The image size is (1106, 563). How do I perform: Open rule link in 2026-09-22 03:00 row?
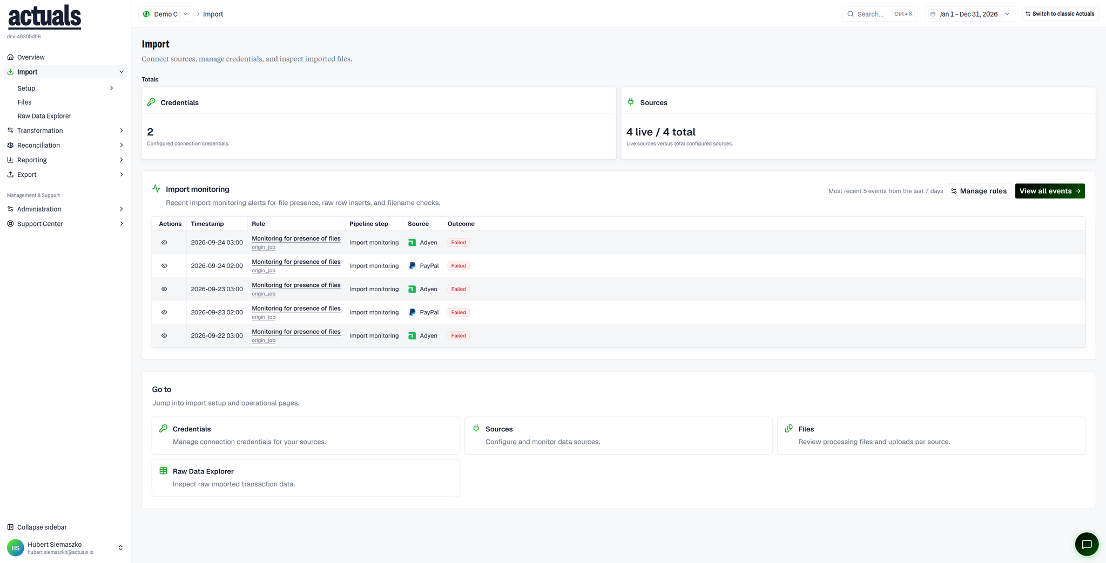(296, 332)
